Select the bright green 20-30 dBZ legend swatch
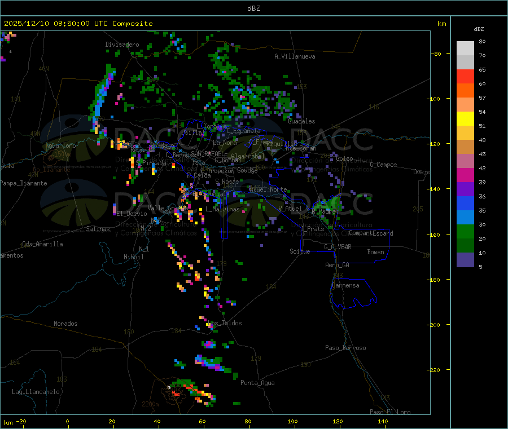 (x=465, y=231)
